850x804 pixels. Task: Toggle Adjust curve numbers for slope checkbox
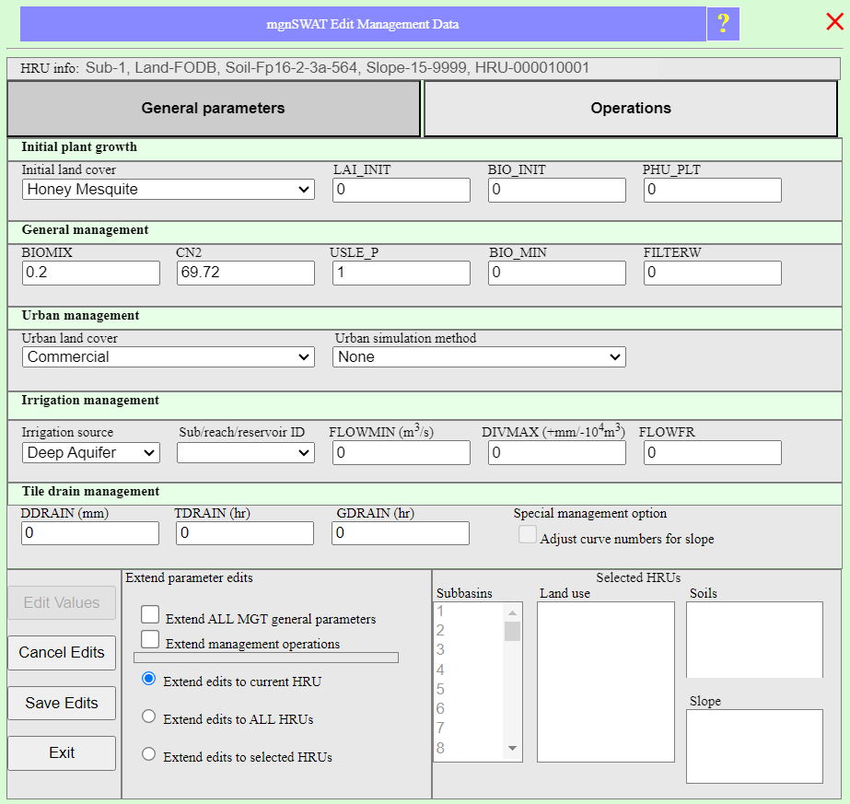[528, 534]
